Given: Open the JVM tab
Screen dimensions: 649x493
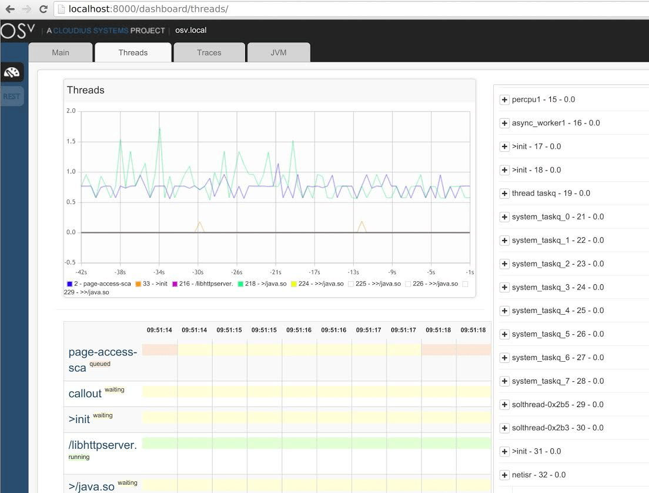Looking at the screenshot, I should pos(279,52).
